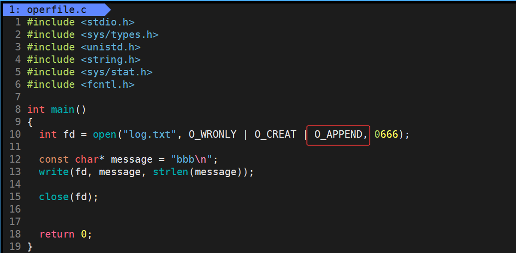The image size is (516, 253).
Task: Click the red-boxed O_APPEND flag
Action: point(338,135)
